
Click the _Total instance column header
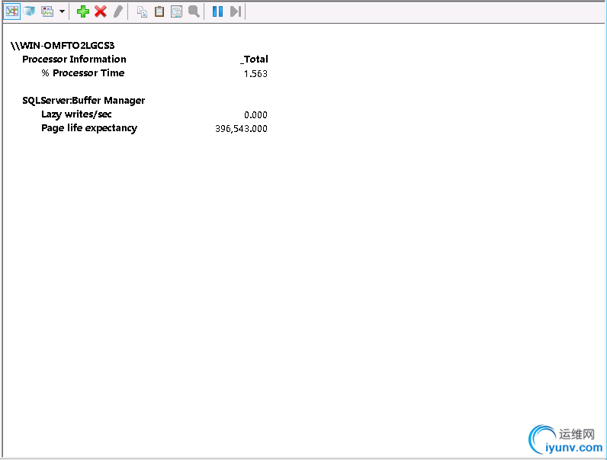pyautogui.click(x=254, y=60)
